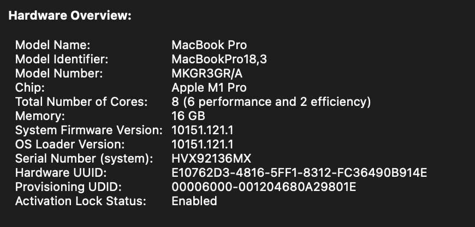Select the Provisioning UDID value 00006000-001204680A29801E

tap(264, 187)
